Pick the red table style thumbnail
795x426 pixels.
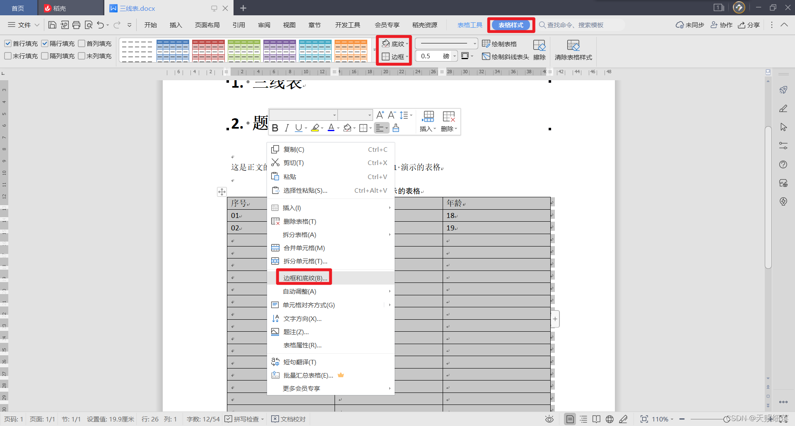(x=208, y=51)
